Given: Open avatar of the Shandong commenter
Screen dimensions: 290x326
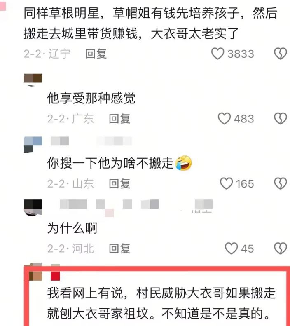Looking at the screenshot, I should click(33, 145).
